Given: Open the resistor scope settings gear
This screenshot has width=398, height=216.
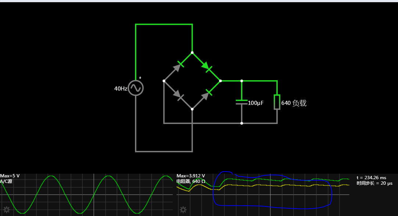Looking at the screenshot, I should click(183, 210).
